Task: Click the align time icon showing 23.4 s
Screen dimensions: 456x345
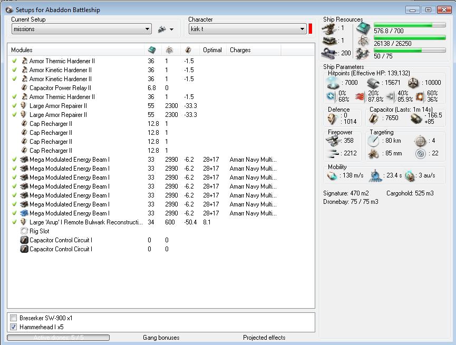Action: coord(375,175)
